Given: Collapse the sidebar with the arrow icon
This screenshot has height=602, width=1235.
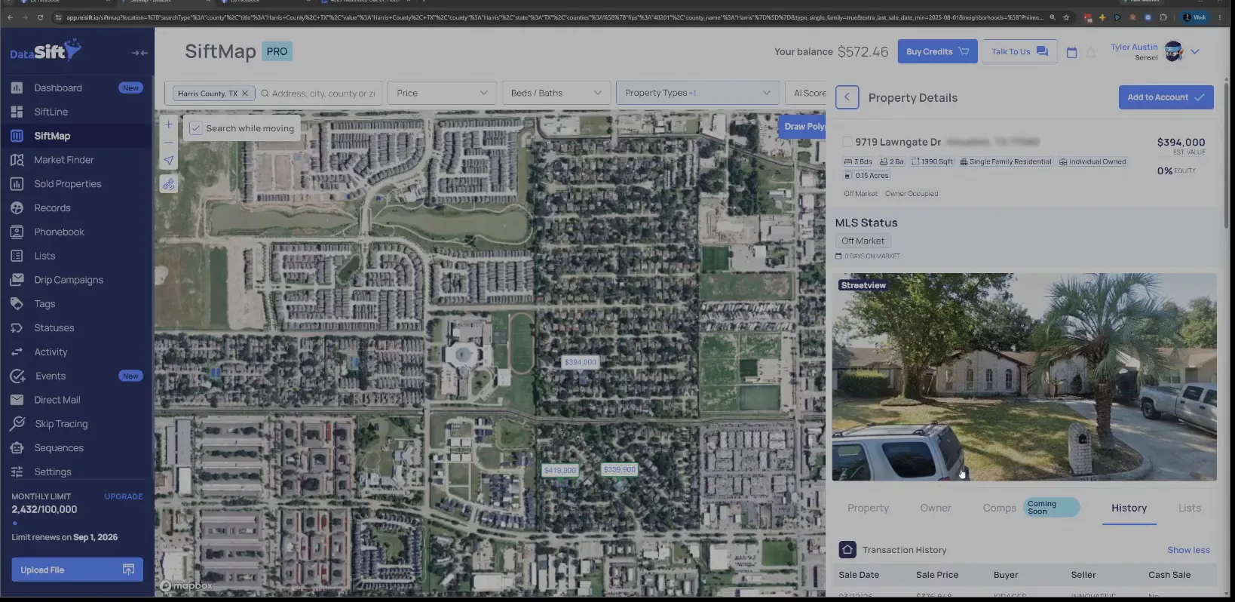Looking at the screenshot, I should coord(139,53).
